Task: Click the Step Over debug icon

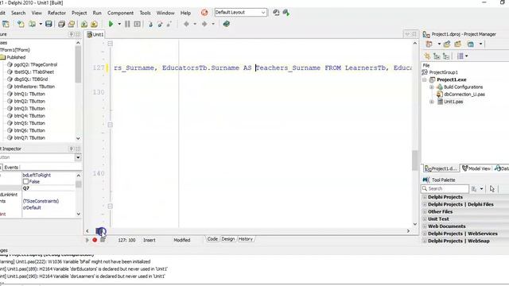Action: click(160, 24)
